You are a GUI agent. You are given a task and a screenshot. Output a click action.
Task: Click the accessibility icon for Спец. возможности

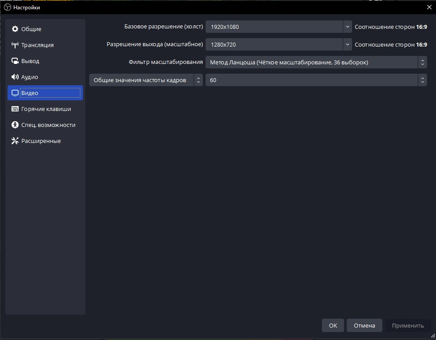tap(15, 125)
